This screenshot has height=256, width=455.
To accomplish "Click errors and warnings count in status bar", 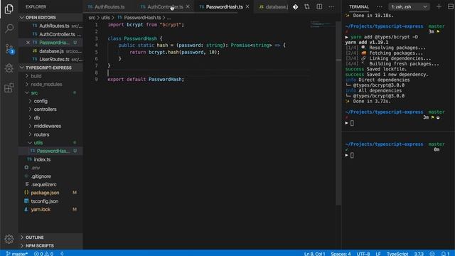I will 43,254.
